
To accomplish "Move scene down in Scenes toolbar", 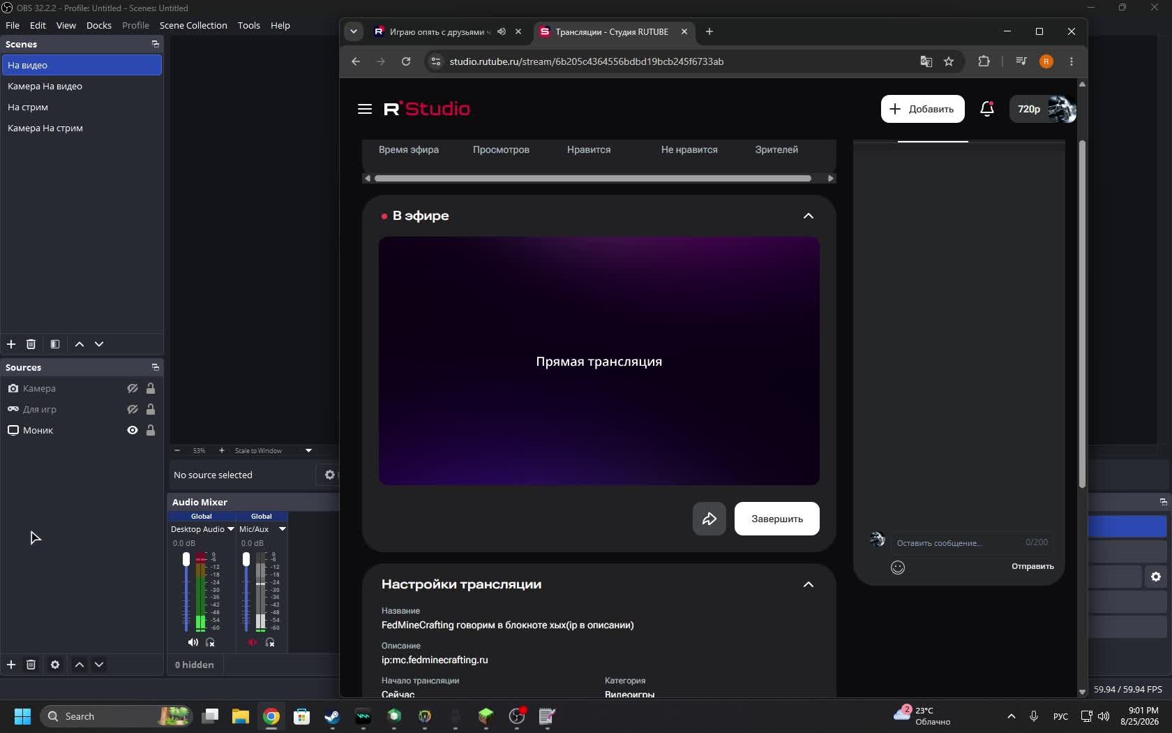I will coord(99,344).
